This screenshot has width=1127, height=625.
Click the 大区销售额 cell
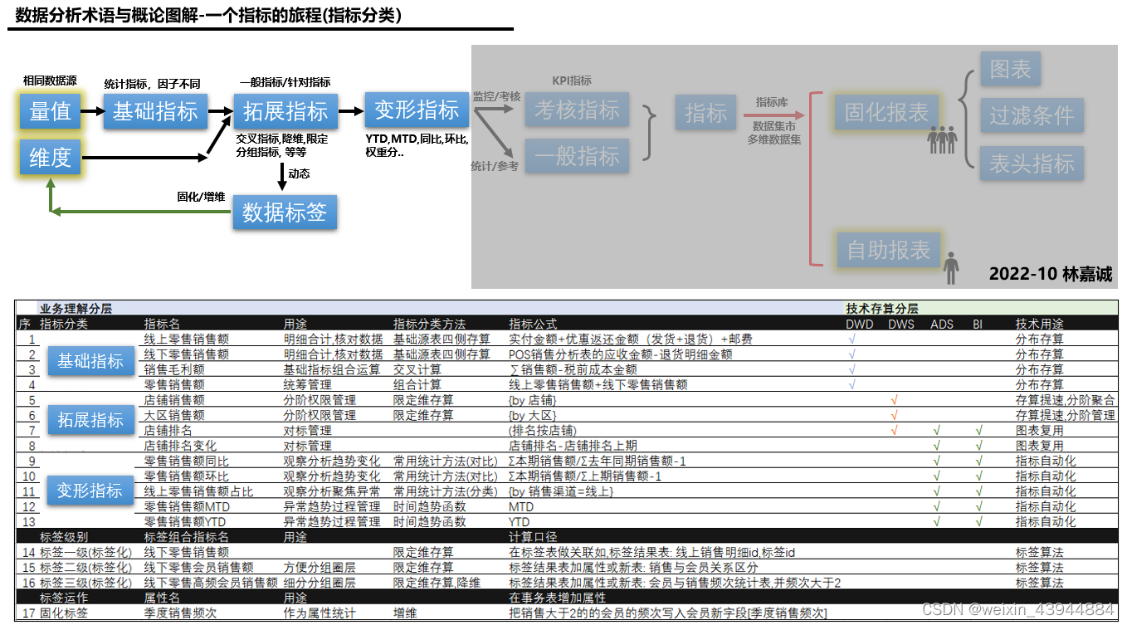point(174,415)
